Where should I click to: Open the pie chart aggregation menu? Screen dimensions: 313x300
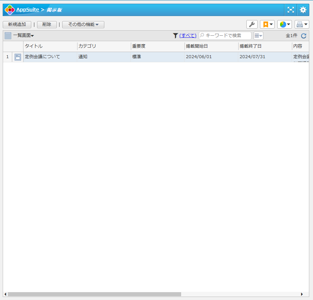[284, 24]
